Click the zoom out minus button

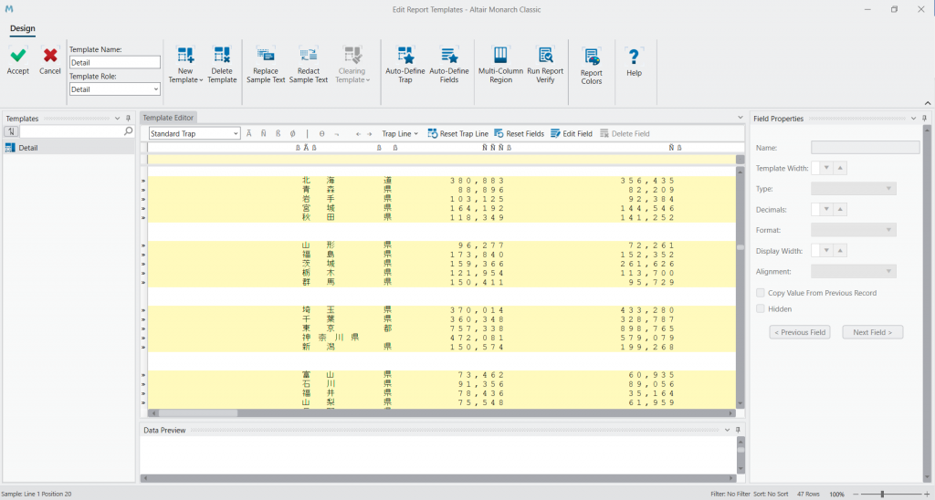(855, 494)
